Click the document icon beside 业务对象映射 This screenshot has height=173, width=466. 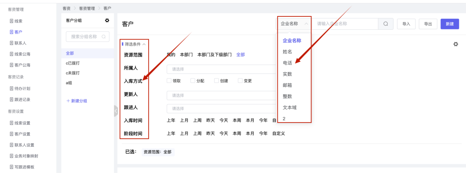[12, 156]
